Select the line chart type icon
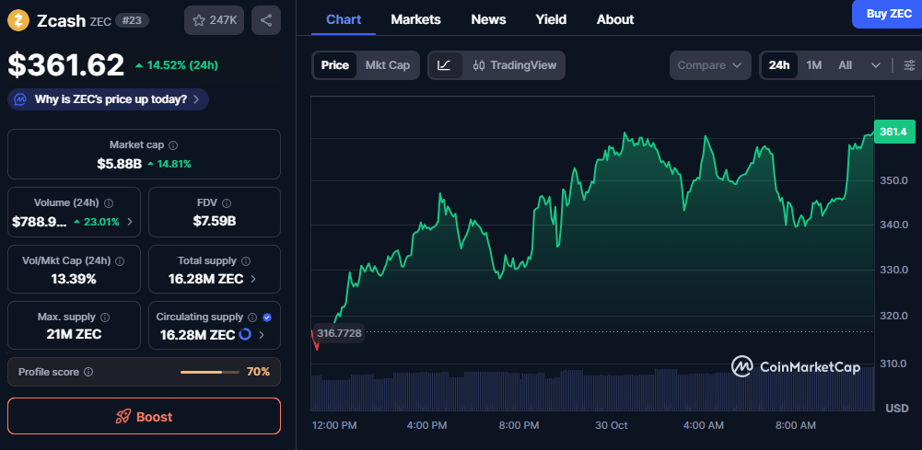Screen dimensions: 922x450 pyautogui.click(x=444, y=65)
